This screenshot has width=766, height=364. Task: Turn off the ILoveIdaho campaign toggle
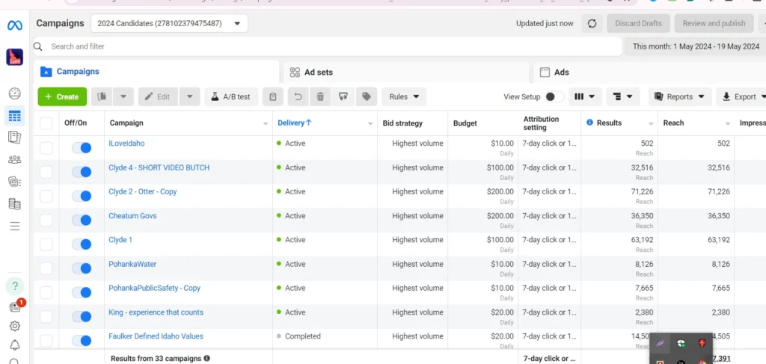[x=81, y=148]
